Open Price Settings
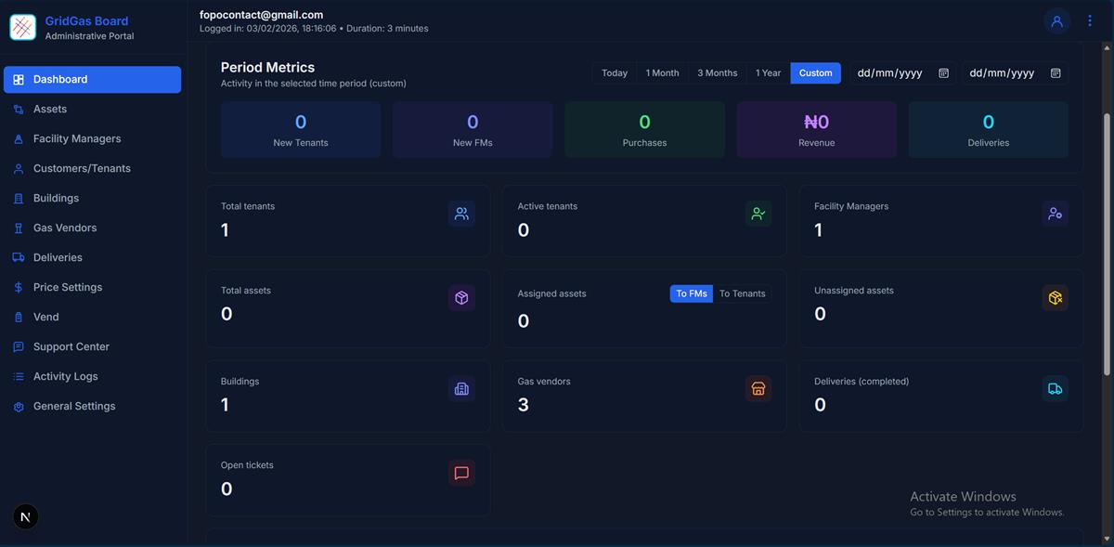Screen dimensions: 1114x547 (92, 288)
